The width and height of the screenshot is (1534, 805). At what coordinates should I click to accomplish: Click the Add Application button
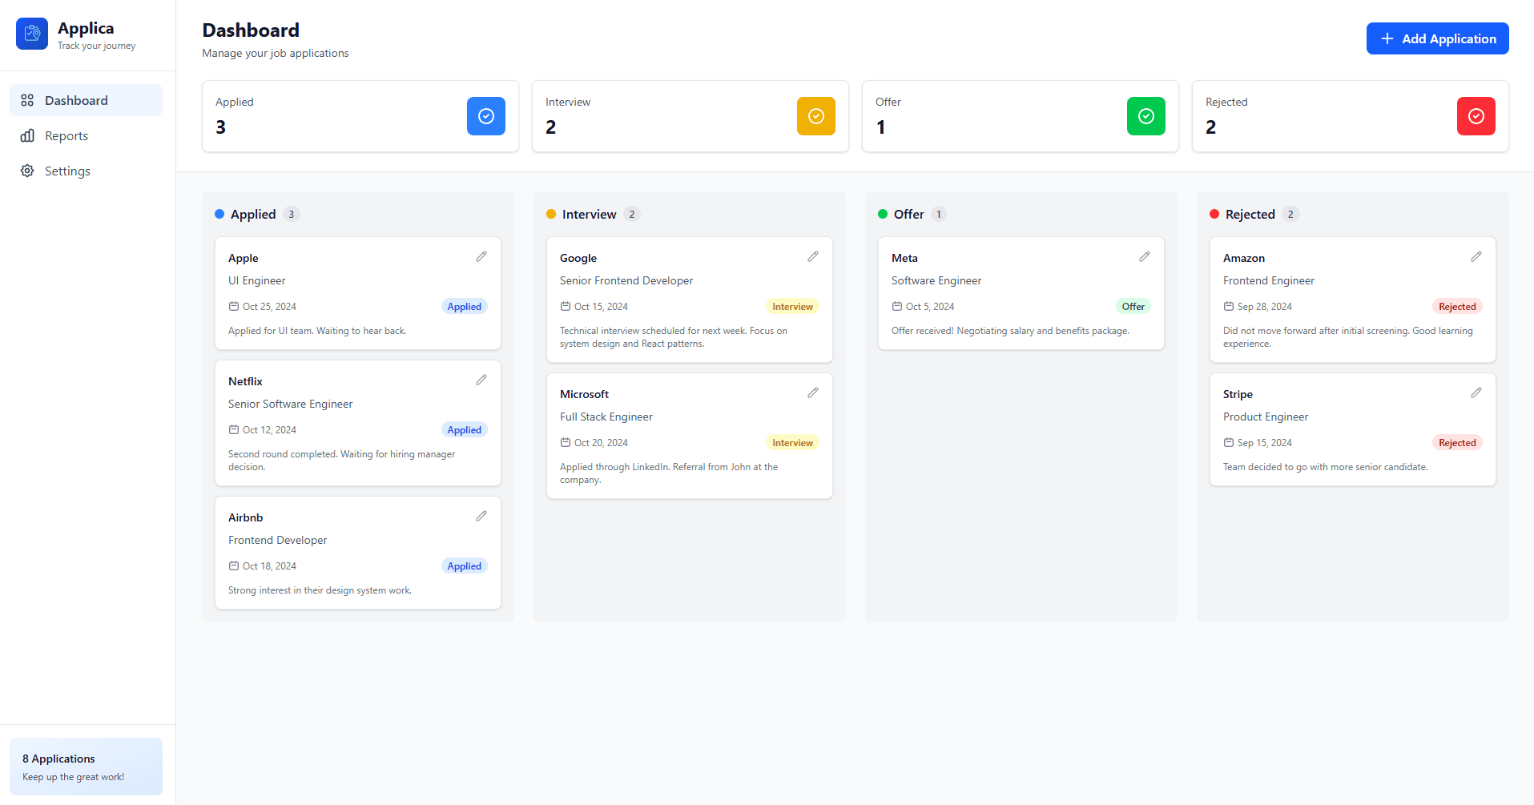point(1437,38)
